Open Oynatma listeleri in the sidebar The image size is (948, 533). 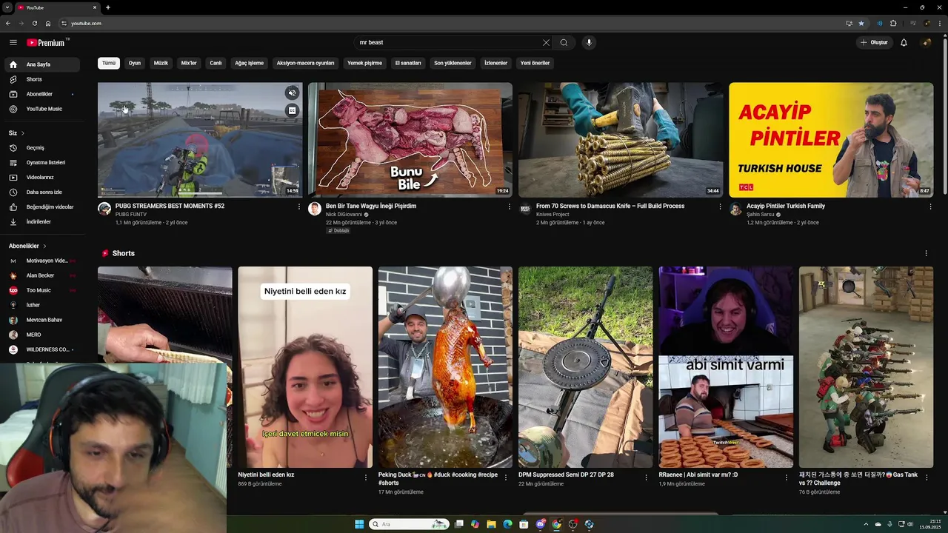point(42,162)
